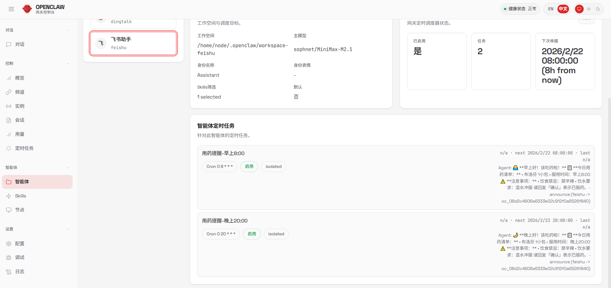Select system theme with the monitor icon
Image resolution: width=611 pixels, height=288 pixels.
click(579, 9)
